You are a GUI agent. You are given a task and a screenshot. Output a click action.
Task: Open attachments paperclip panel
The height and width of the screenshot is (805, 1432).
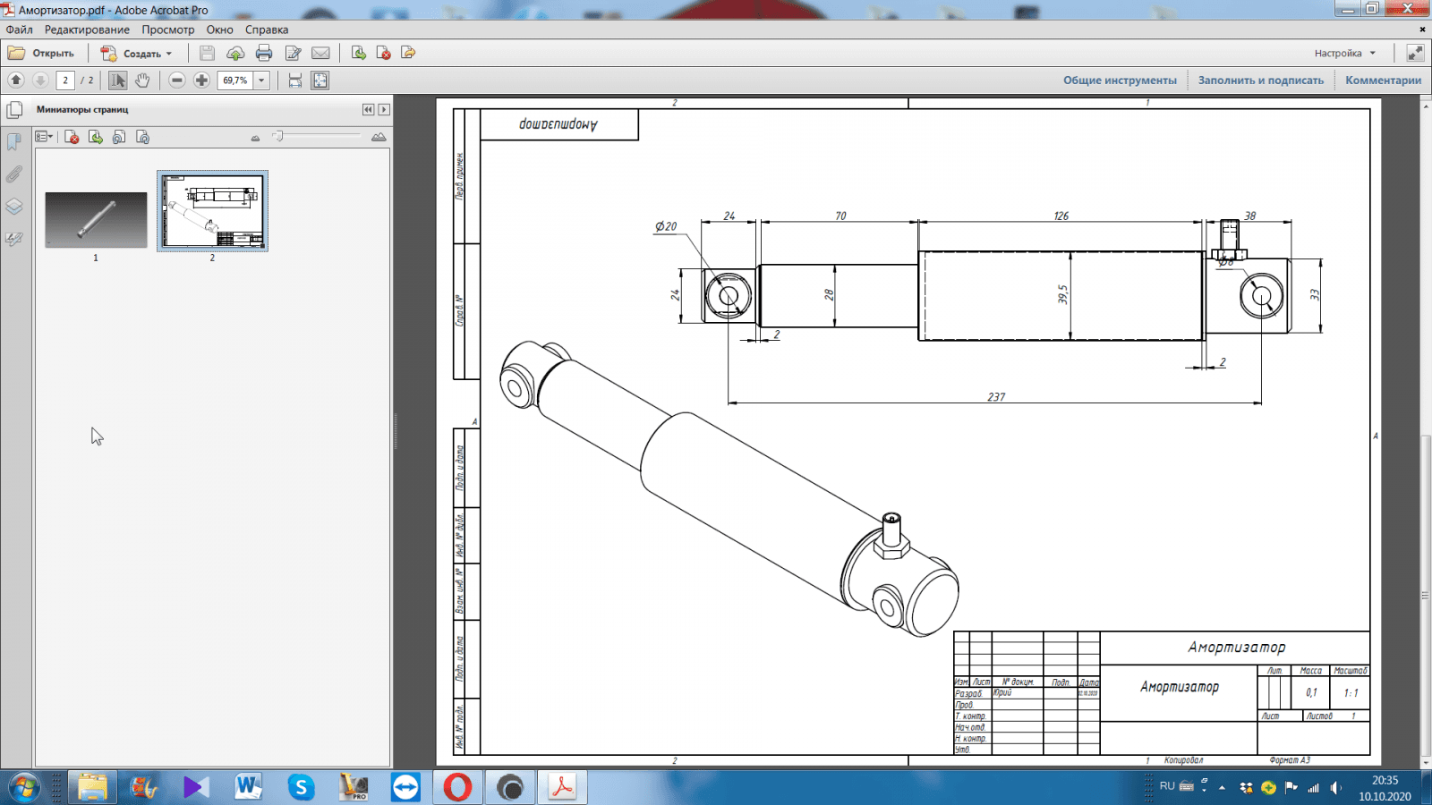pyautogui.click(x=14, y=174)
